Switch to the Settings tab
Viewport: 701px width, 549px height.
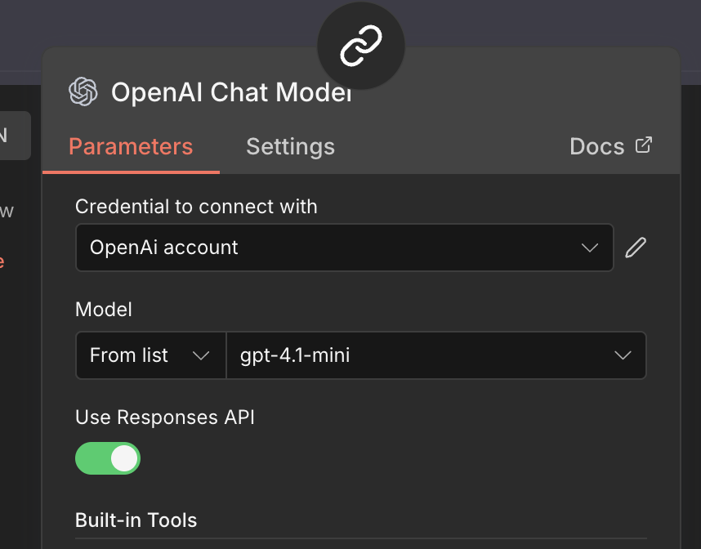click(291, 146)
